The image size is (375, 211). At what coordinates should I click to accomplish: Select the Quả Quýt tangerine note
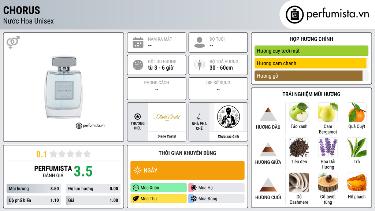[x=357, y=112]
